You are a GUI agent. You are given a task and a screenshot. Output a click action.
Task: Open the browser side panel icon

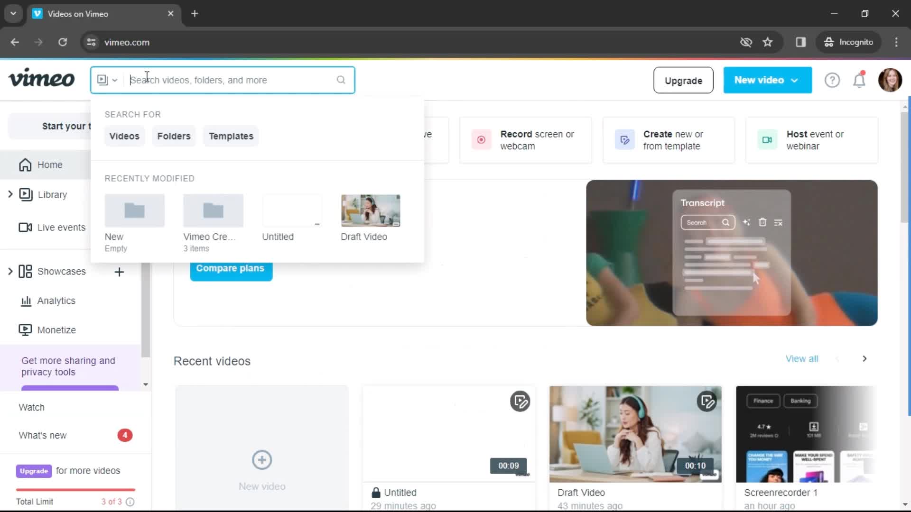[801, 42]
